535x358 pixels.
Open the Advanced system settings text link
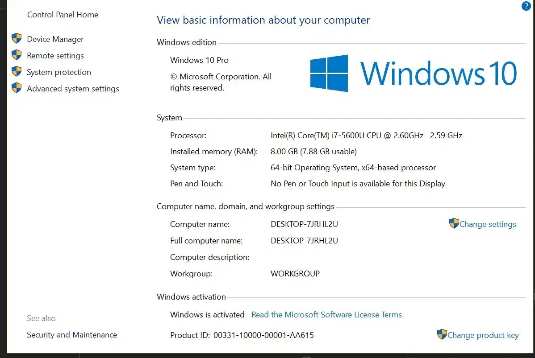pos(73,89)
